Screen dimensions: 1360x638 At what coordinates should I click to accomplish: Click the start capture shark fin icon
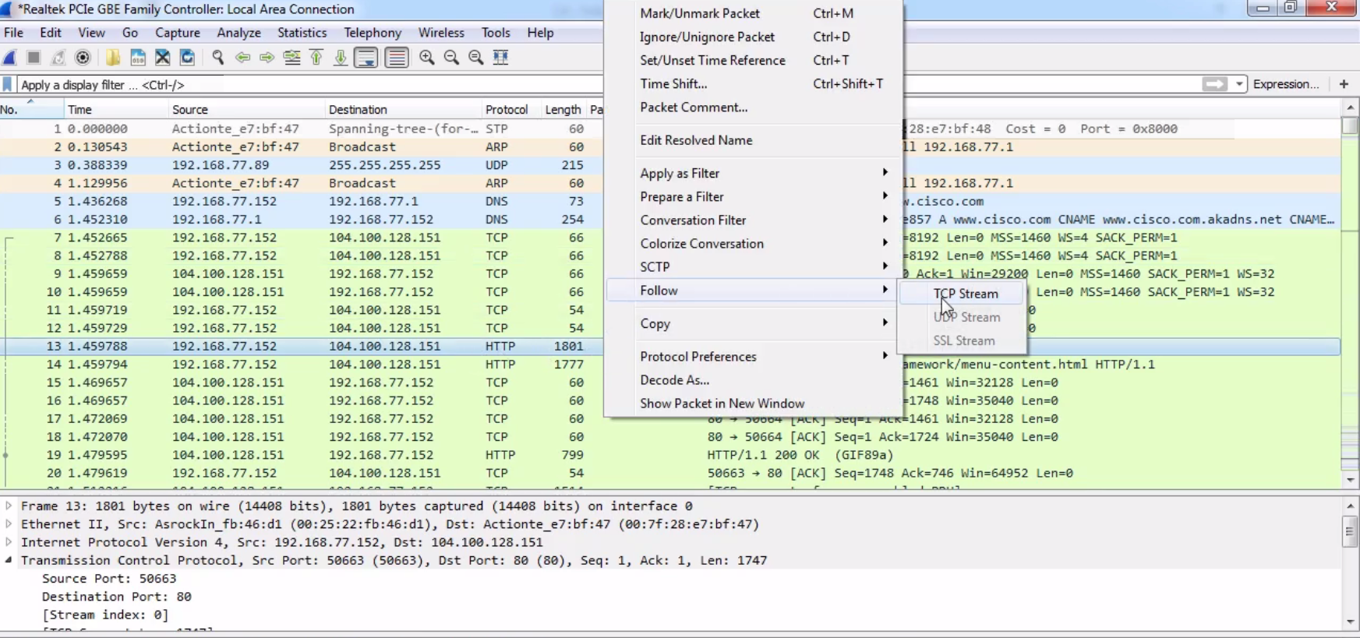[10, 58]
